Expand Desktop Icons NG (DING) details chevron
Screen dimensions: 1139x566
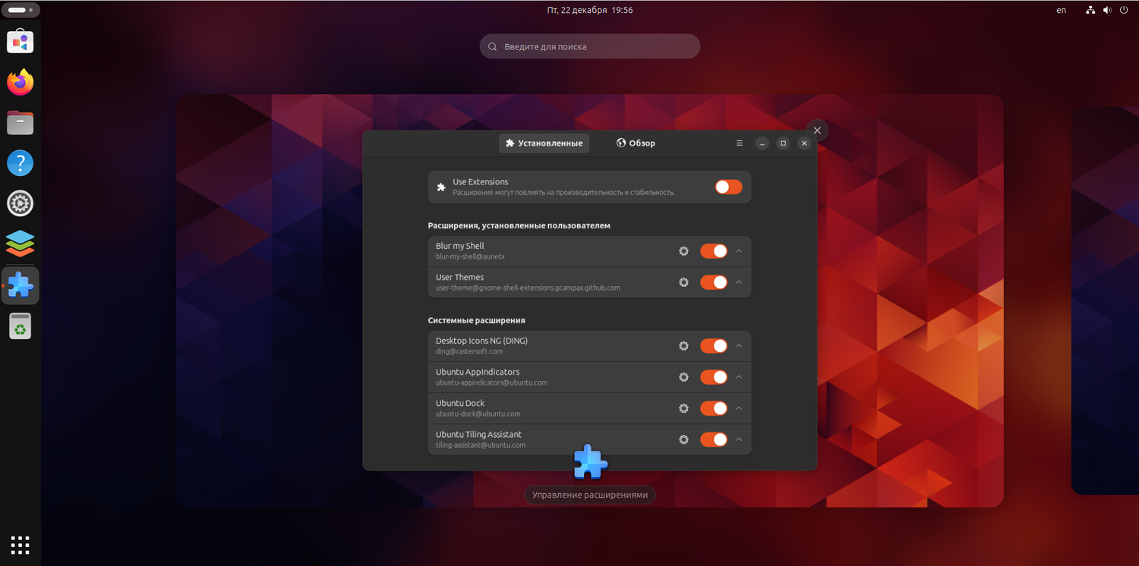(739, 346)
